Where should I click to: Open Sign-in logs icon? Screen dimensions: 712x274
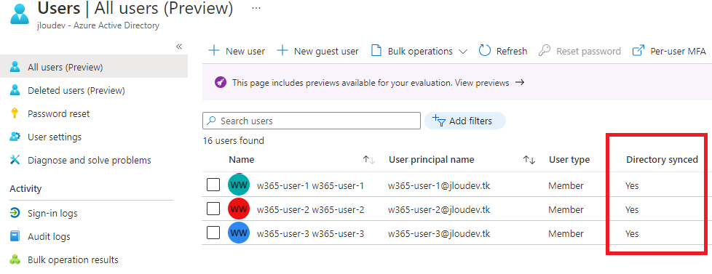(15, 213)
